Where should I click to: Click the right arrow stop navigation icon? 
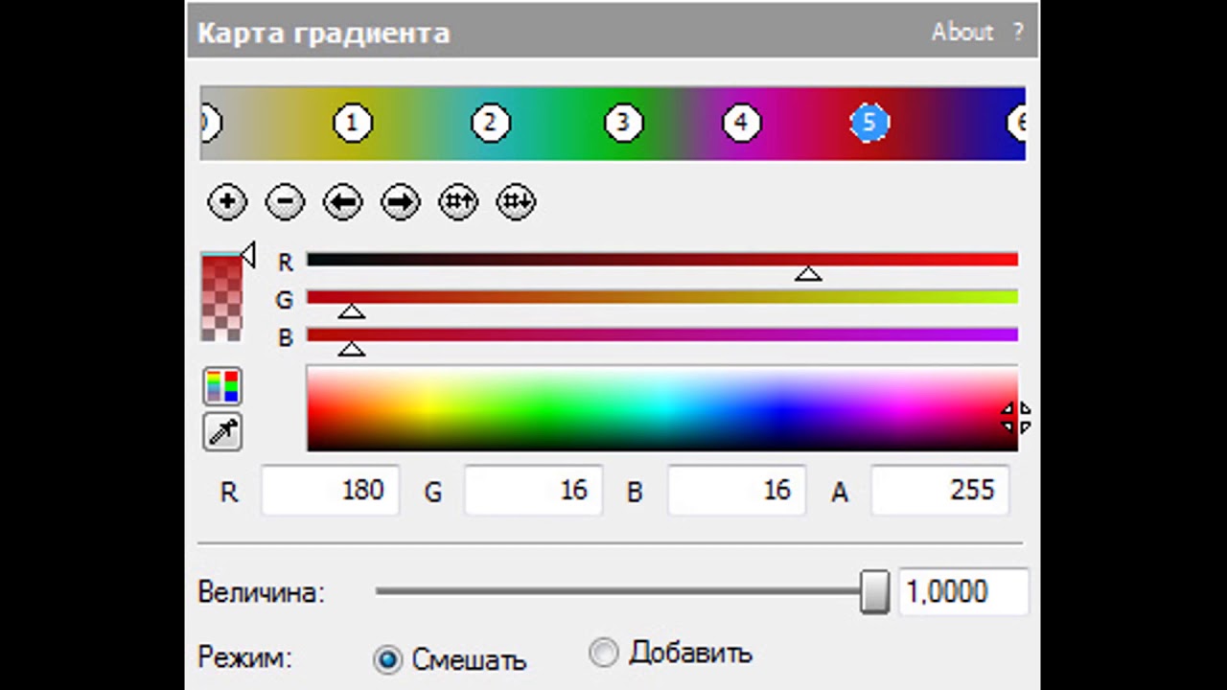pyautogui.click(x=401, y=202)
